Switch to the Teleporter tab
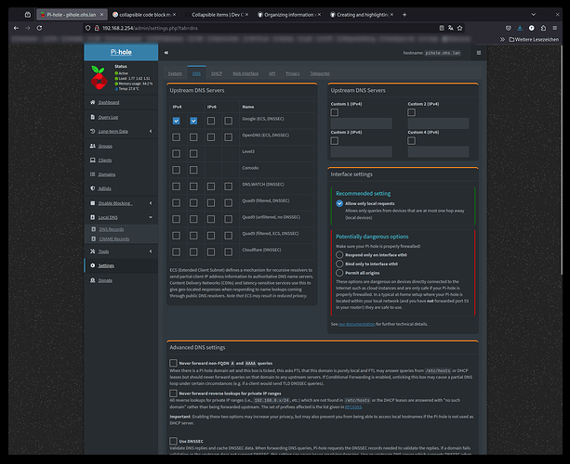 [x=320, y=72]
